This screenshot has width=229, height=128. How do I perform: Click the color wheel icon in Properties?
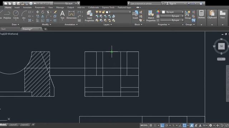click(158, 12)
